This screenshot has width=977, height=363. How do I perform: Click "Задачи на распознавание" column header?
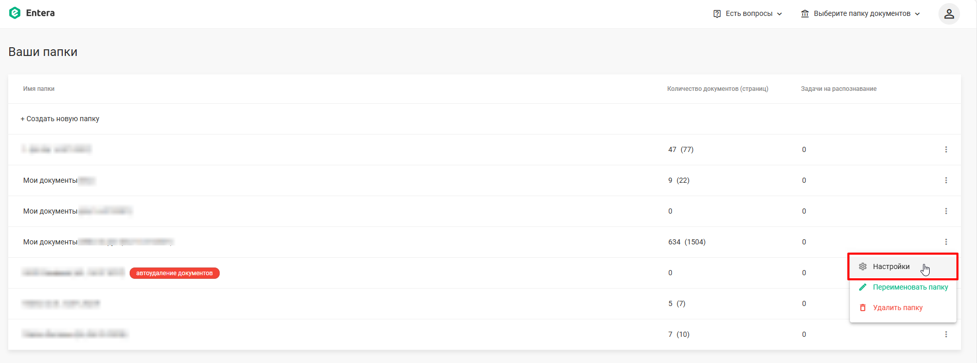[x=838, y=89]
